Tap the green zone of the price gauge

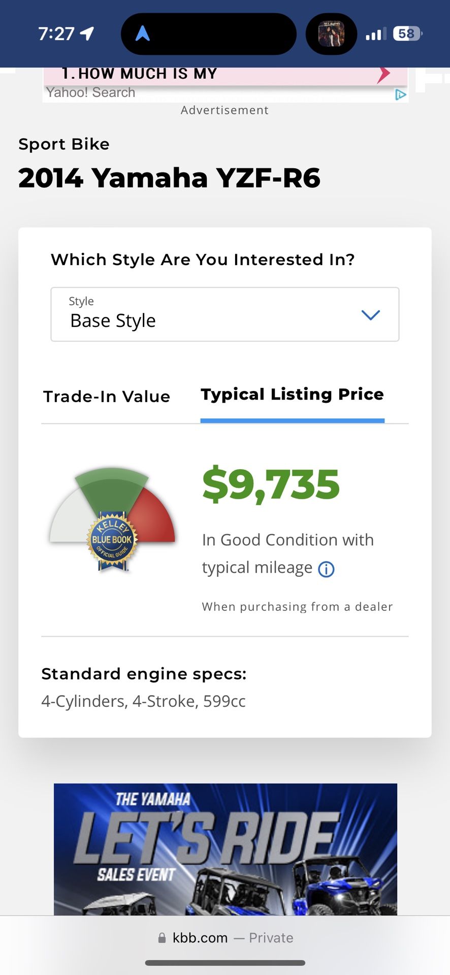112,489
